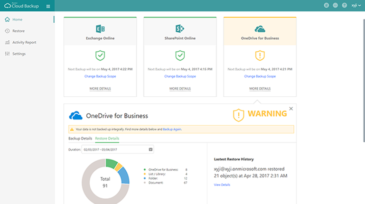The image size is (365, 204).
Task: Click SharePoint Online green shield status
Action: (x=180, y=56)
